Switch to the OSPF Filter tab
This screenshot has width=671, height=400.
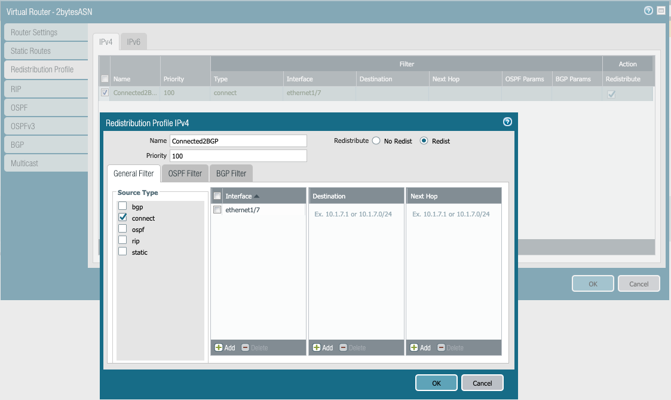[185, 173]
